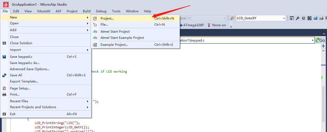Choose Save keypad.c As...
Screen dimensions: 327x132
[x=46, y=63]
